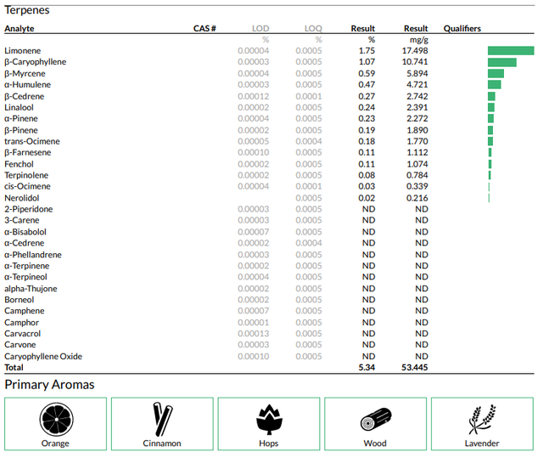This screenshot has height=463, width=543.
Task: Select the Hops aroma icon
Action: 269,419
